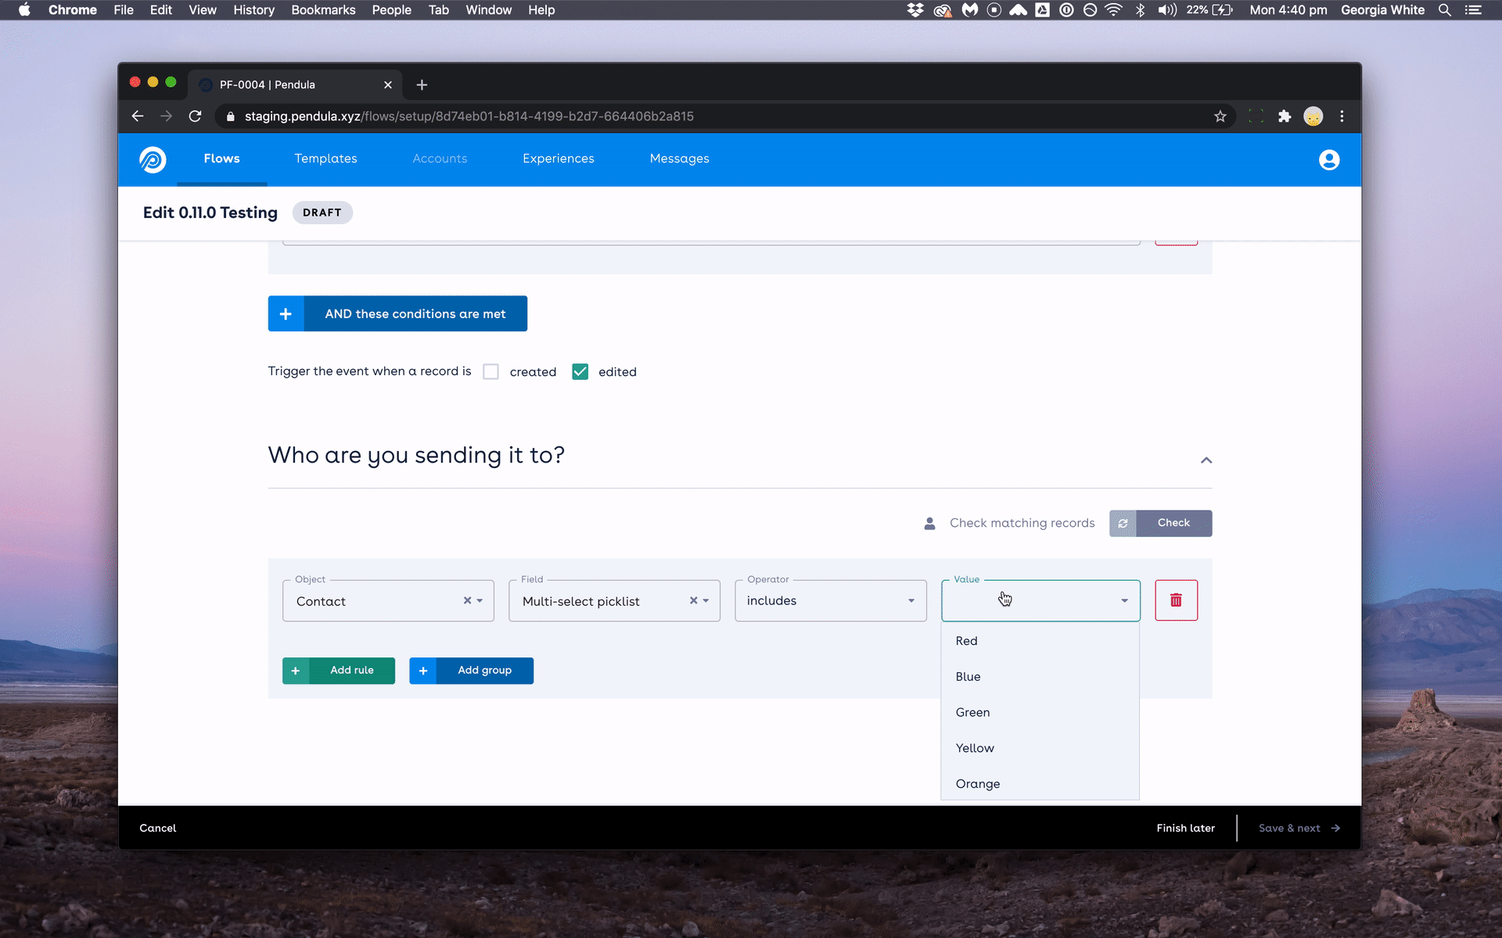The width and height of the screenshot is (1502, 938).
Task: Open the Chrome three-dot menu
Action: pyautogui.click(x=1342, y=116)
